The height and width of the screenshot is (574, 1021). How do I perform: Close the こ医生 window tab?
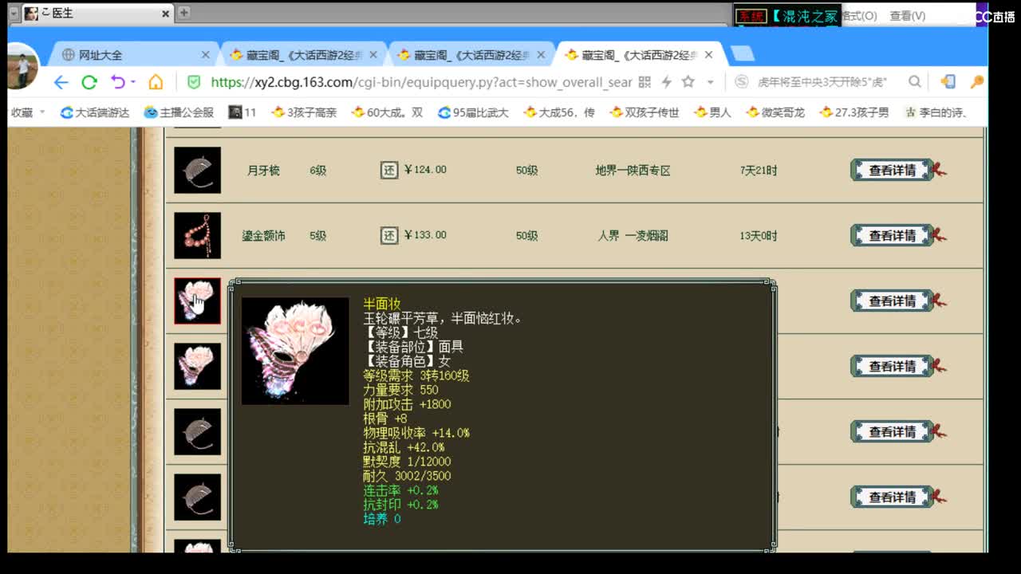(x=165, y=14)
